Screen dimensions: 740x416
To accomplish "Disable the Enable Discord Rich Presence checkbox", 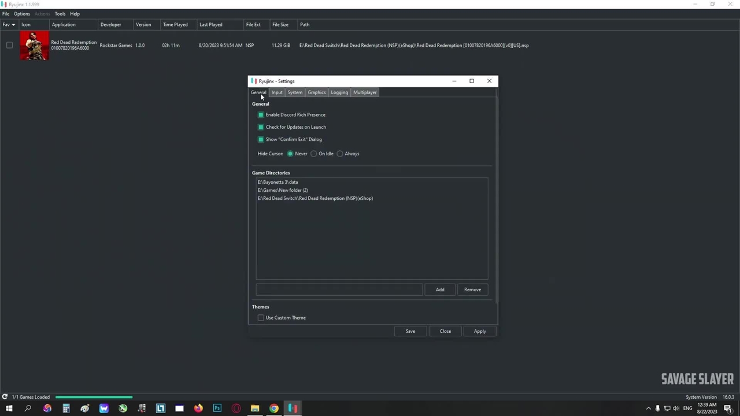I will [x=261, y=115].
